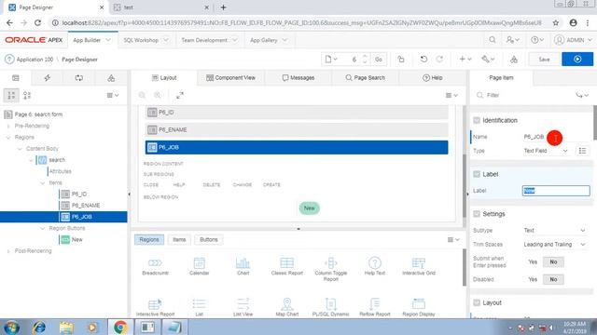Expand the layout pane to full screen

coord(180,95)
